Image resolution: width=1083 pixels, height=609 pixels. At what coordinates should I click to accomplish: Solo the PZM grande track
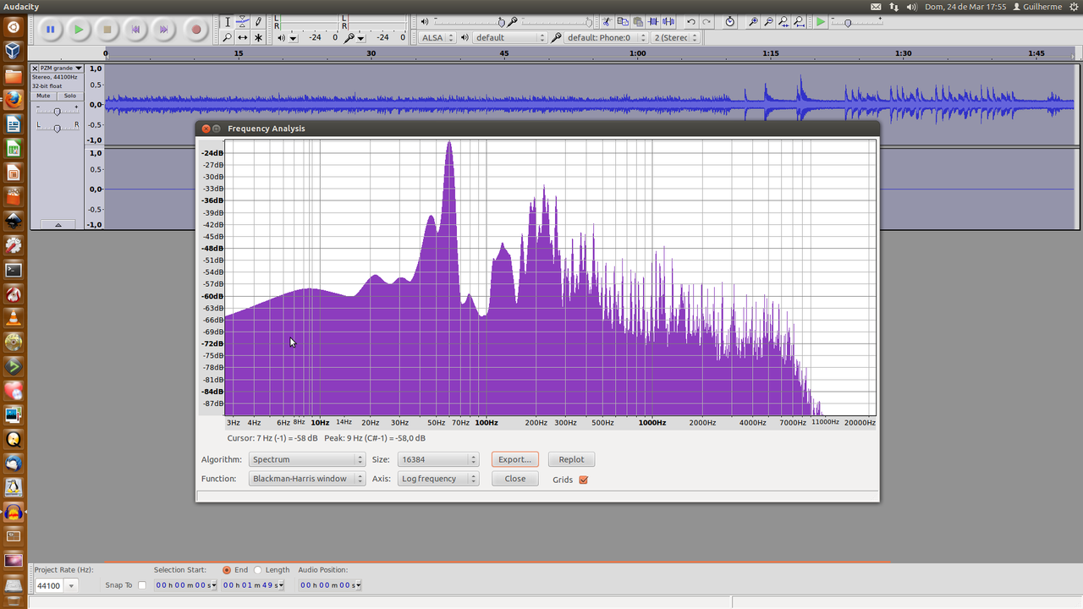[70, 96]
